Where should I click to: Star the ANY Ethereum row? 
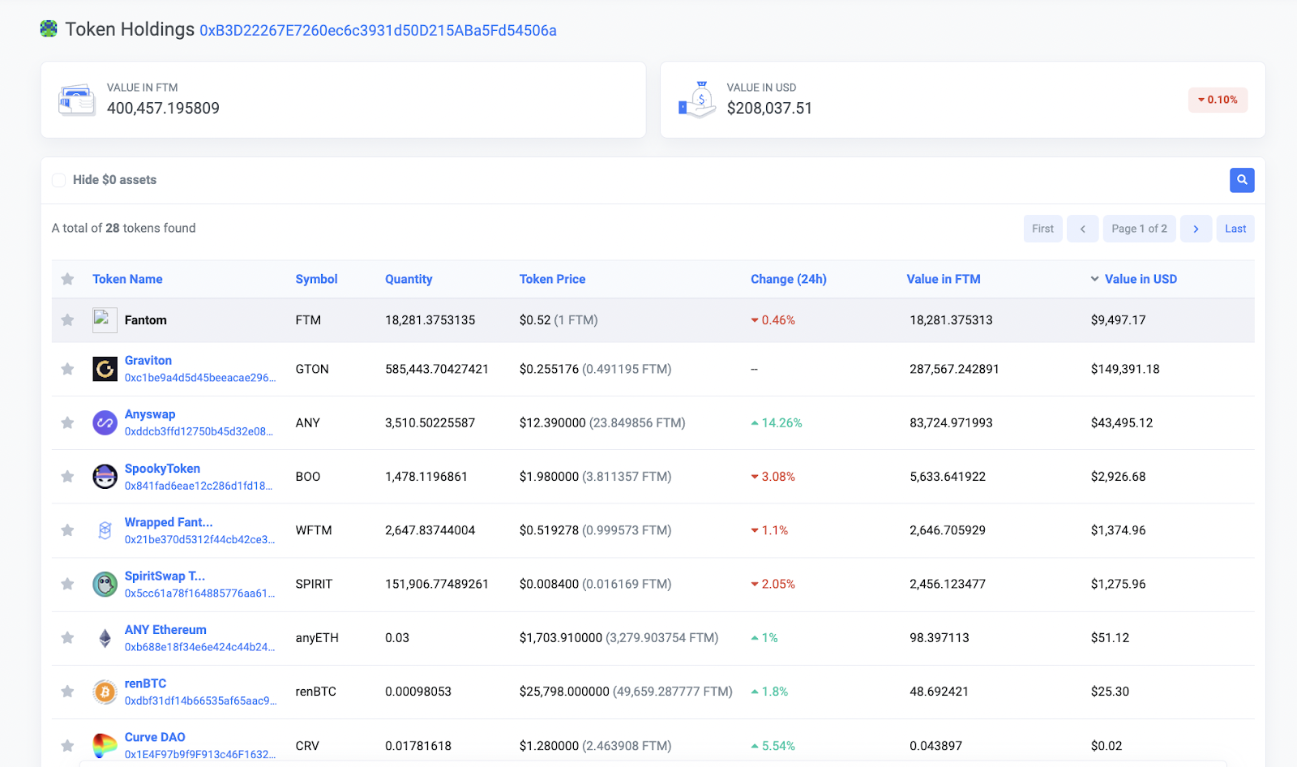point(67,638)
